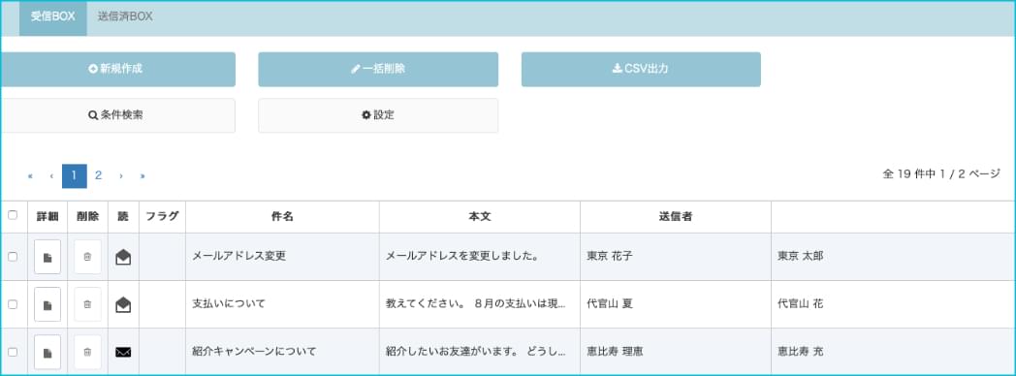Screen dimensions: 1016x376
Task: Click unread envelope icon in 紹介キャンペーンについて row
Action: coord(123,352)
